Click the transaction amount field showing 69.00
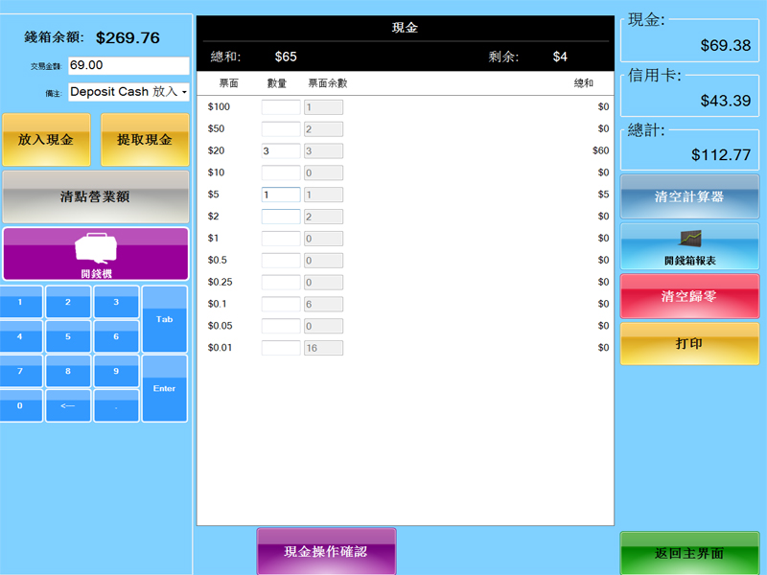The width and height of the screenshot is (767, 575). [x=128, y=65]
